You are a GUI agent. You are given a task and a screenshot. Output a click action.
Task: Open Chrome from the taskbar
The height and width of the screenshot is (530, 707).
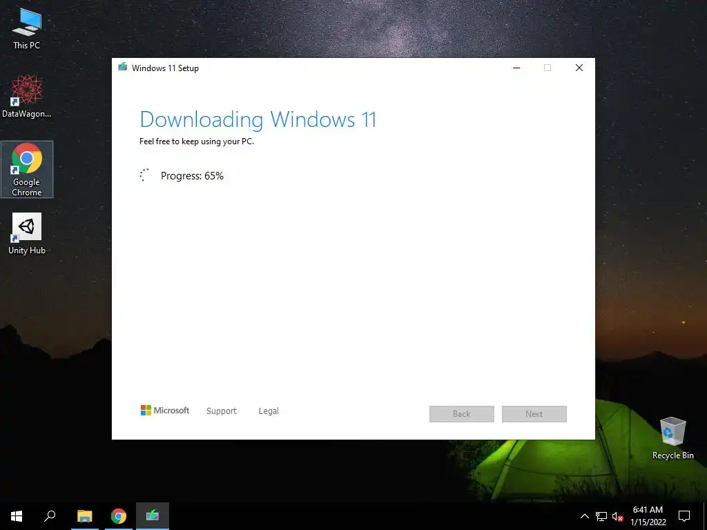(x=119, y=516)
